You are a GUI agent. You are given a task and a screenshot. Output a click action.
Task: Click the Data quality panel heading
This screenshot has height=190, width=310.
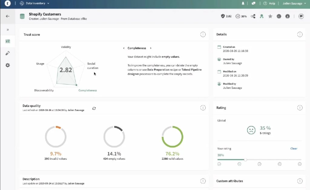pos(31,106)
